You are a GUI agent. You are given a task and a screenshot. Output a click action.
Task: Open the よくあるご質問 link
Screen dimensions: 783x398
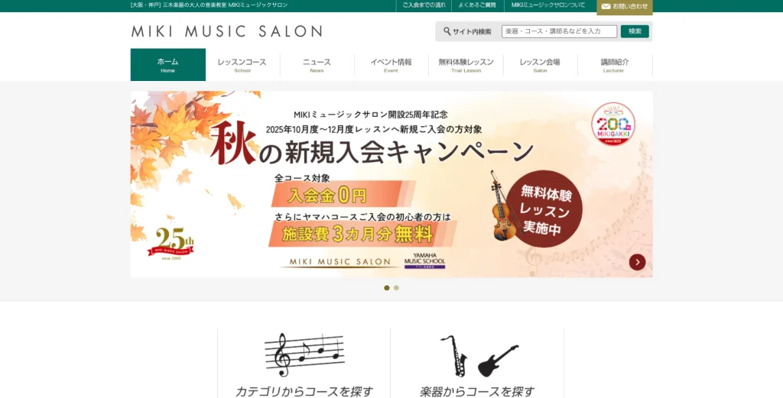pyautogui.click(x=477, y=5)
